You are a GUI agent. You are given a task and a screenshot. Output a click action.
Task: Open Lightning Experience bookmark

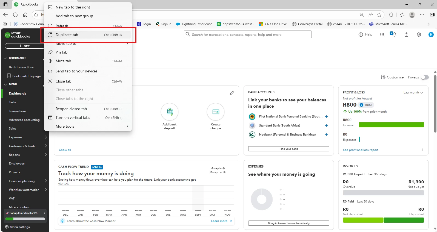[x=194, y=24]
